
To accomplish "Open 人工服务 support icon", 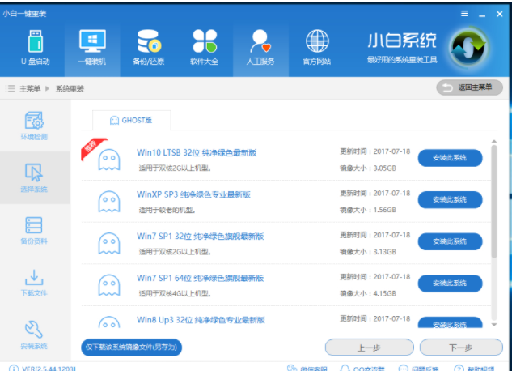I will [x=260, y=41].
